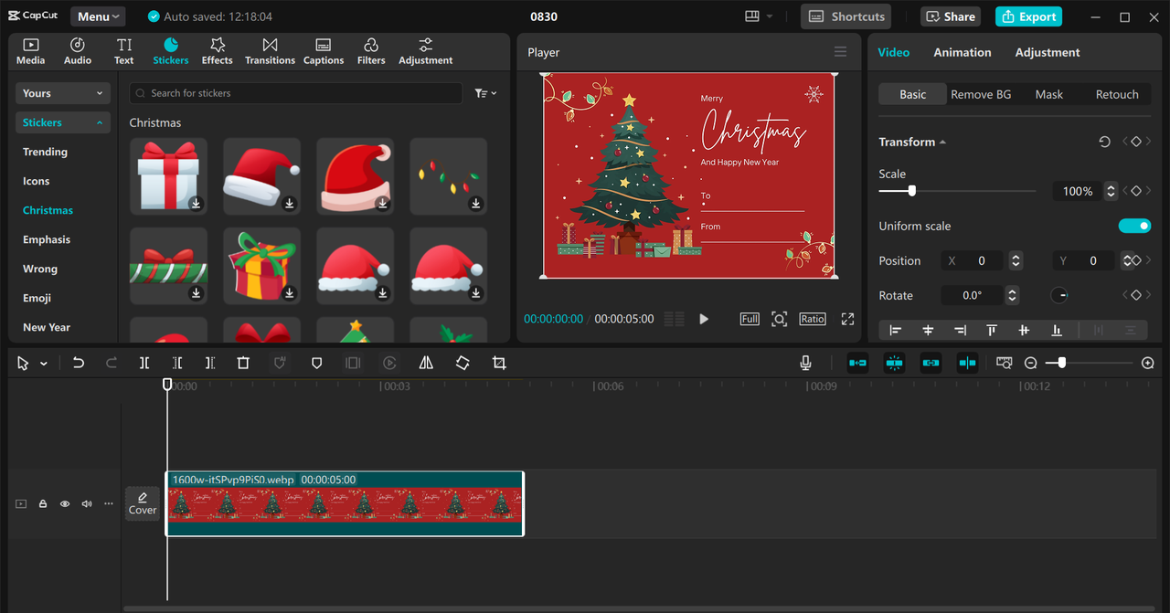
Task: Click the align left icon in Basic panel
Action: [895, 330]
